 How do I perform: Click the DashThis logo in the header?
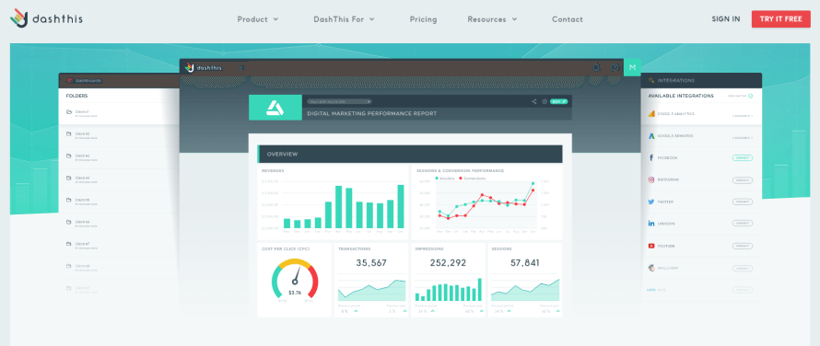point(46,18)
